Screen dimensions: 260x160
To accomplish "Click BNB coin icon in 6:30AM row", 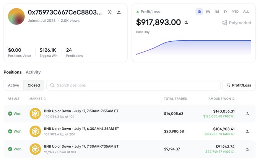I will click(x=35, y=131).
